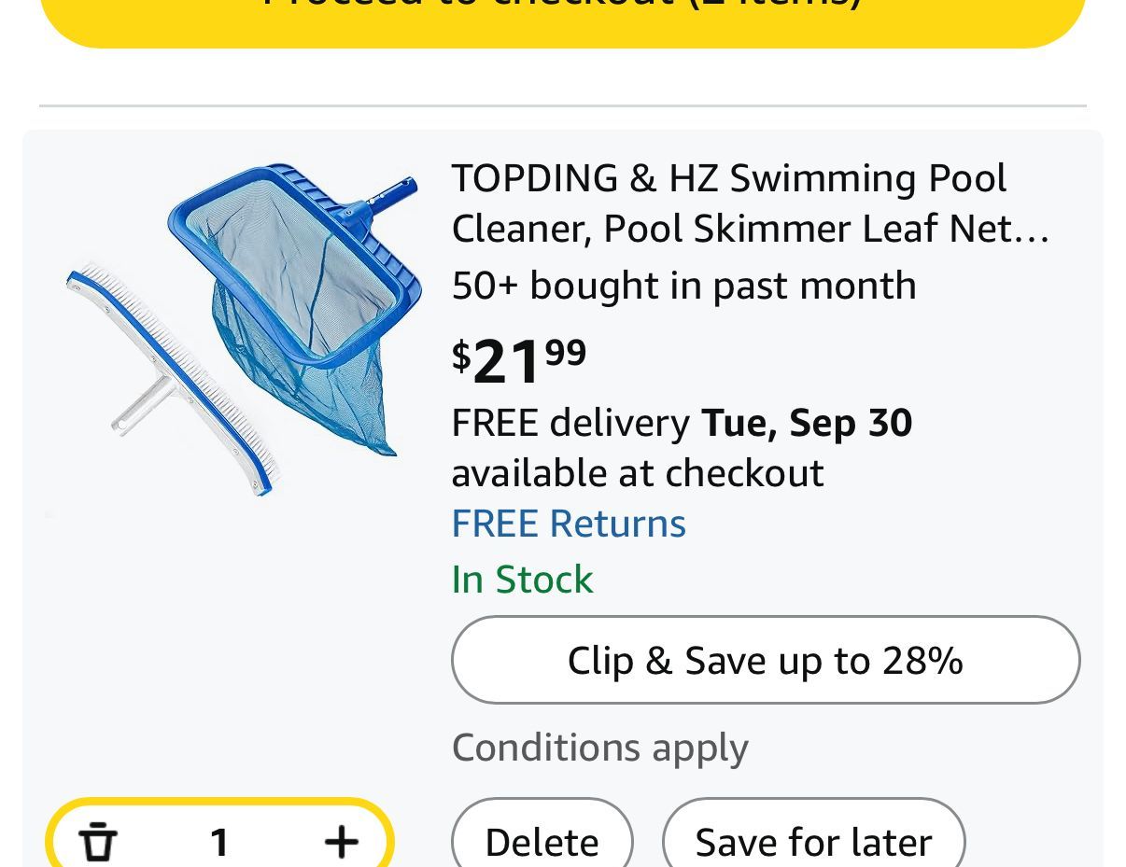
Task: Choose Save for later
Action: point(813,842)
